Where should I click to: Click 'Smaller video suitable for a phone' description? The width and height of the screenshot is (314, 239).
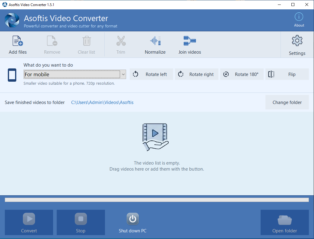coord(69,83)
